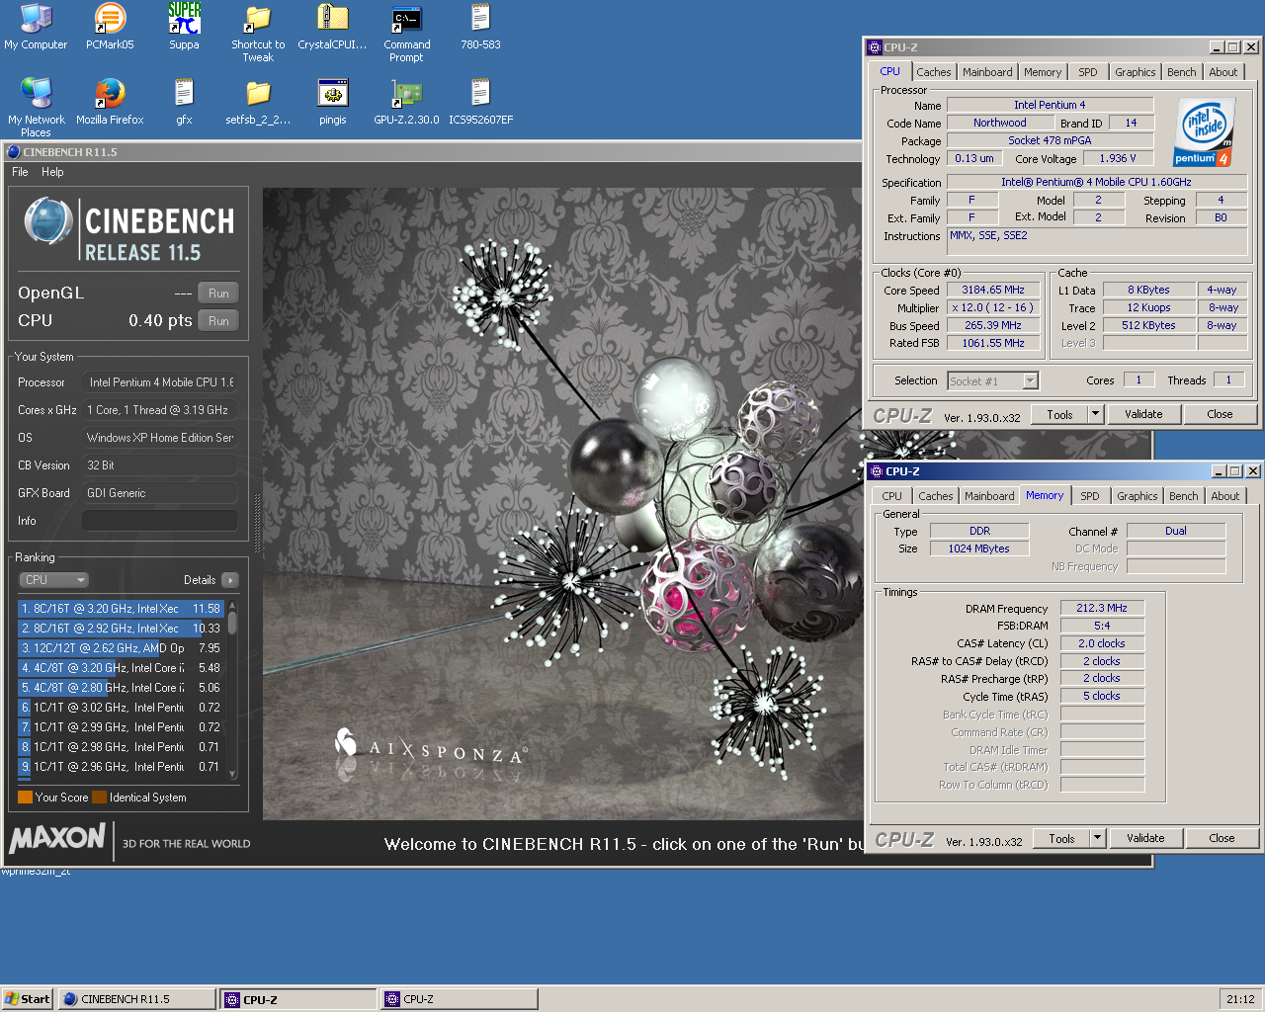Click the Cinebench globe logo
The height and width of the screenshot is (1012, 1265).
click(48, 221)
